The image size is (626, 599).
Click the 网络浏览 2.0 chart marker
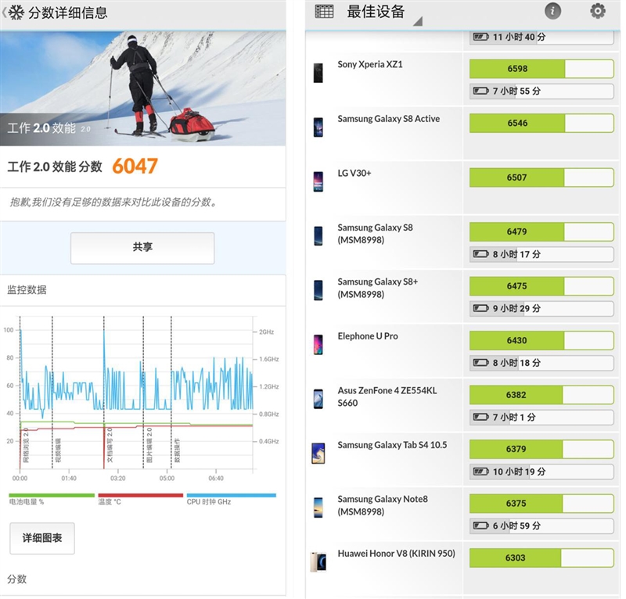point(26,446)
